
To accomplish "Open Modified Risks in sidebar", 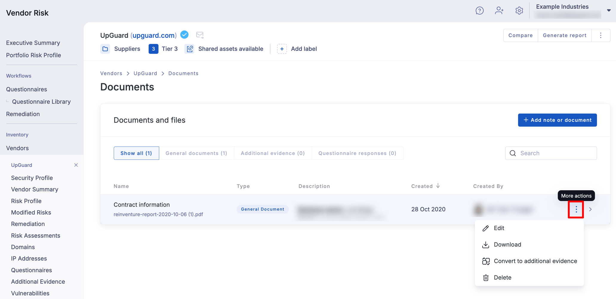I will point(31,213).
